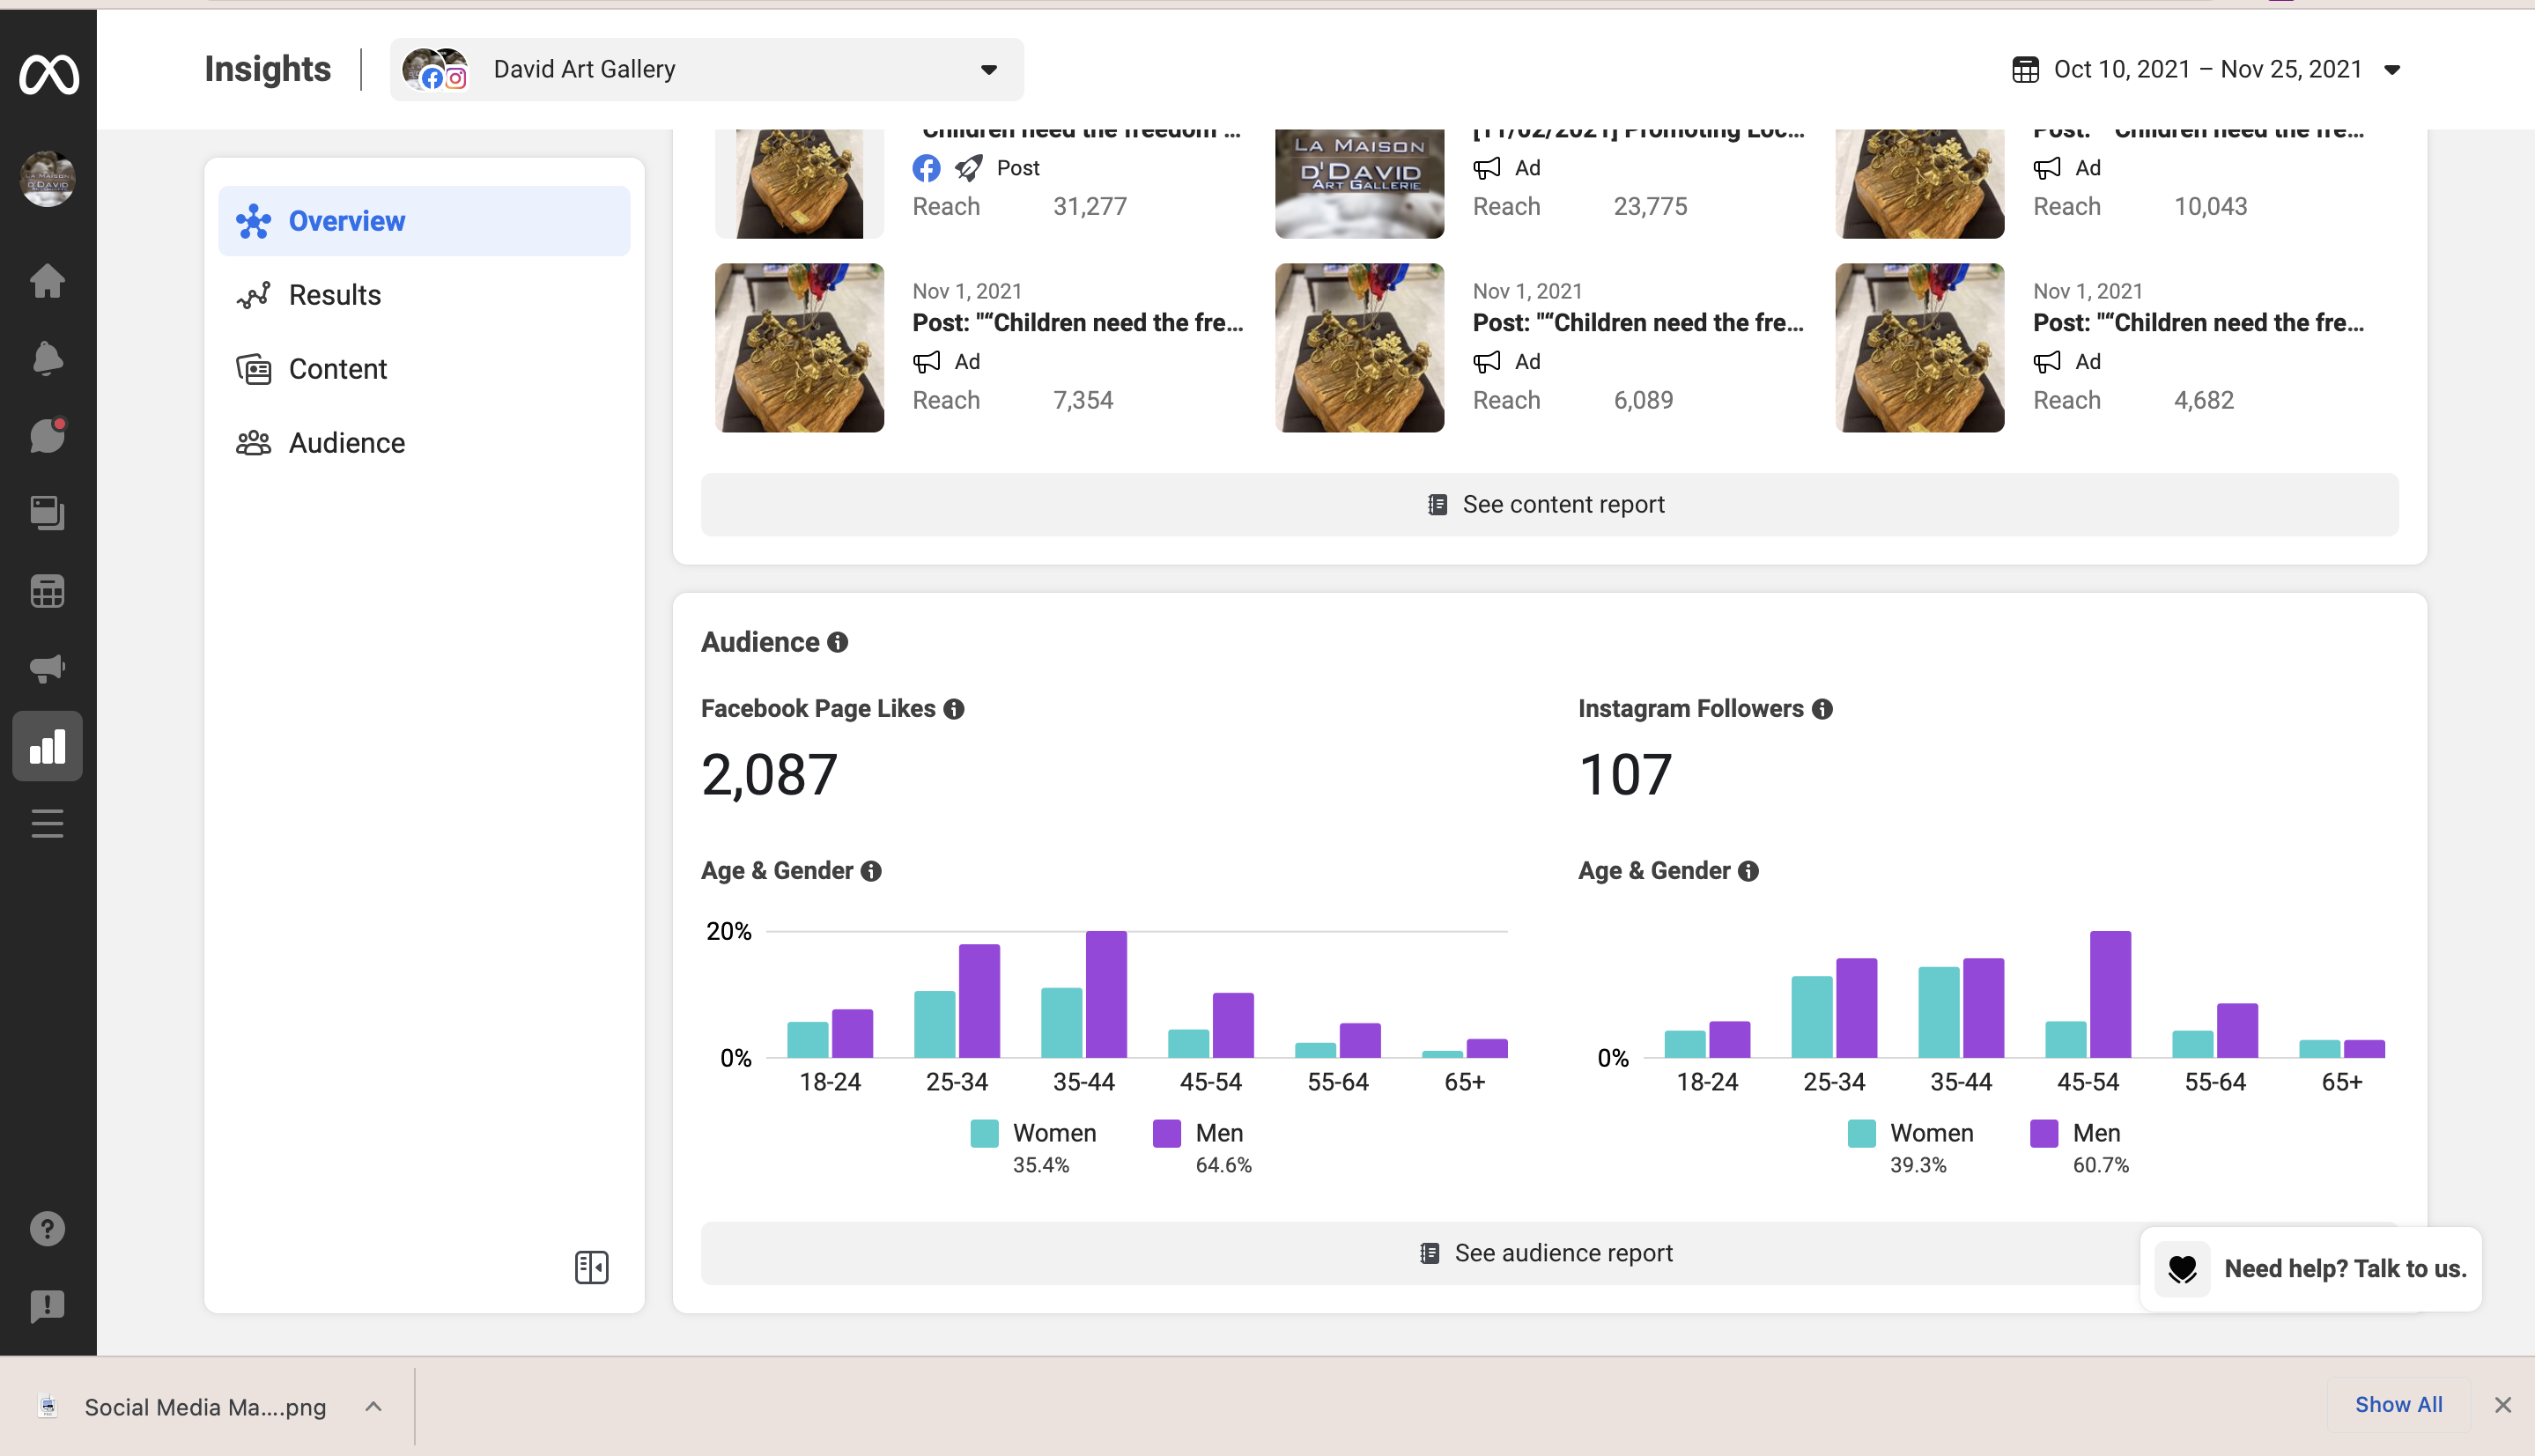Open post thumbnail with 7,354 reach
Viewport: 2535px width, 1456px height.
[x=799, y=348]
